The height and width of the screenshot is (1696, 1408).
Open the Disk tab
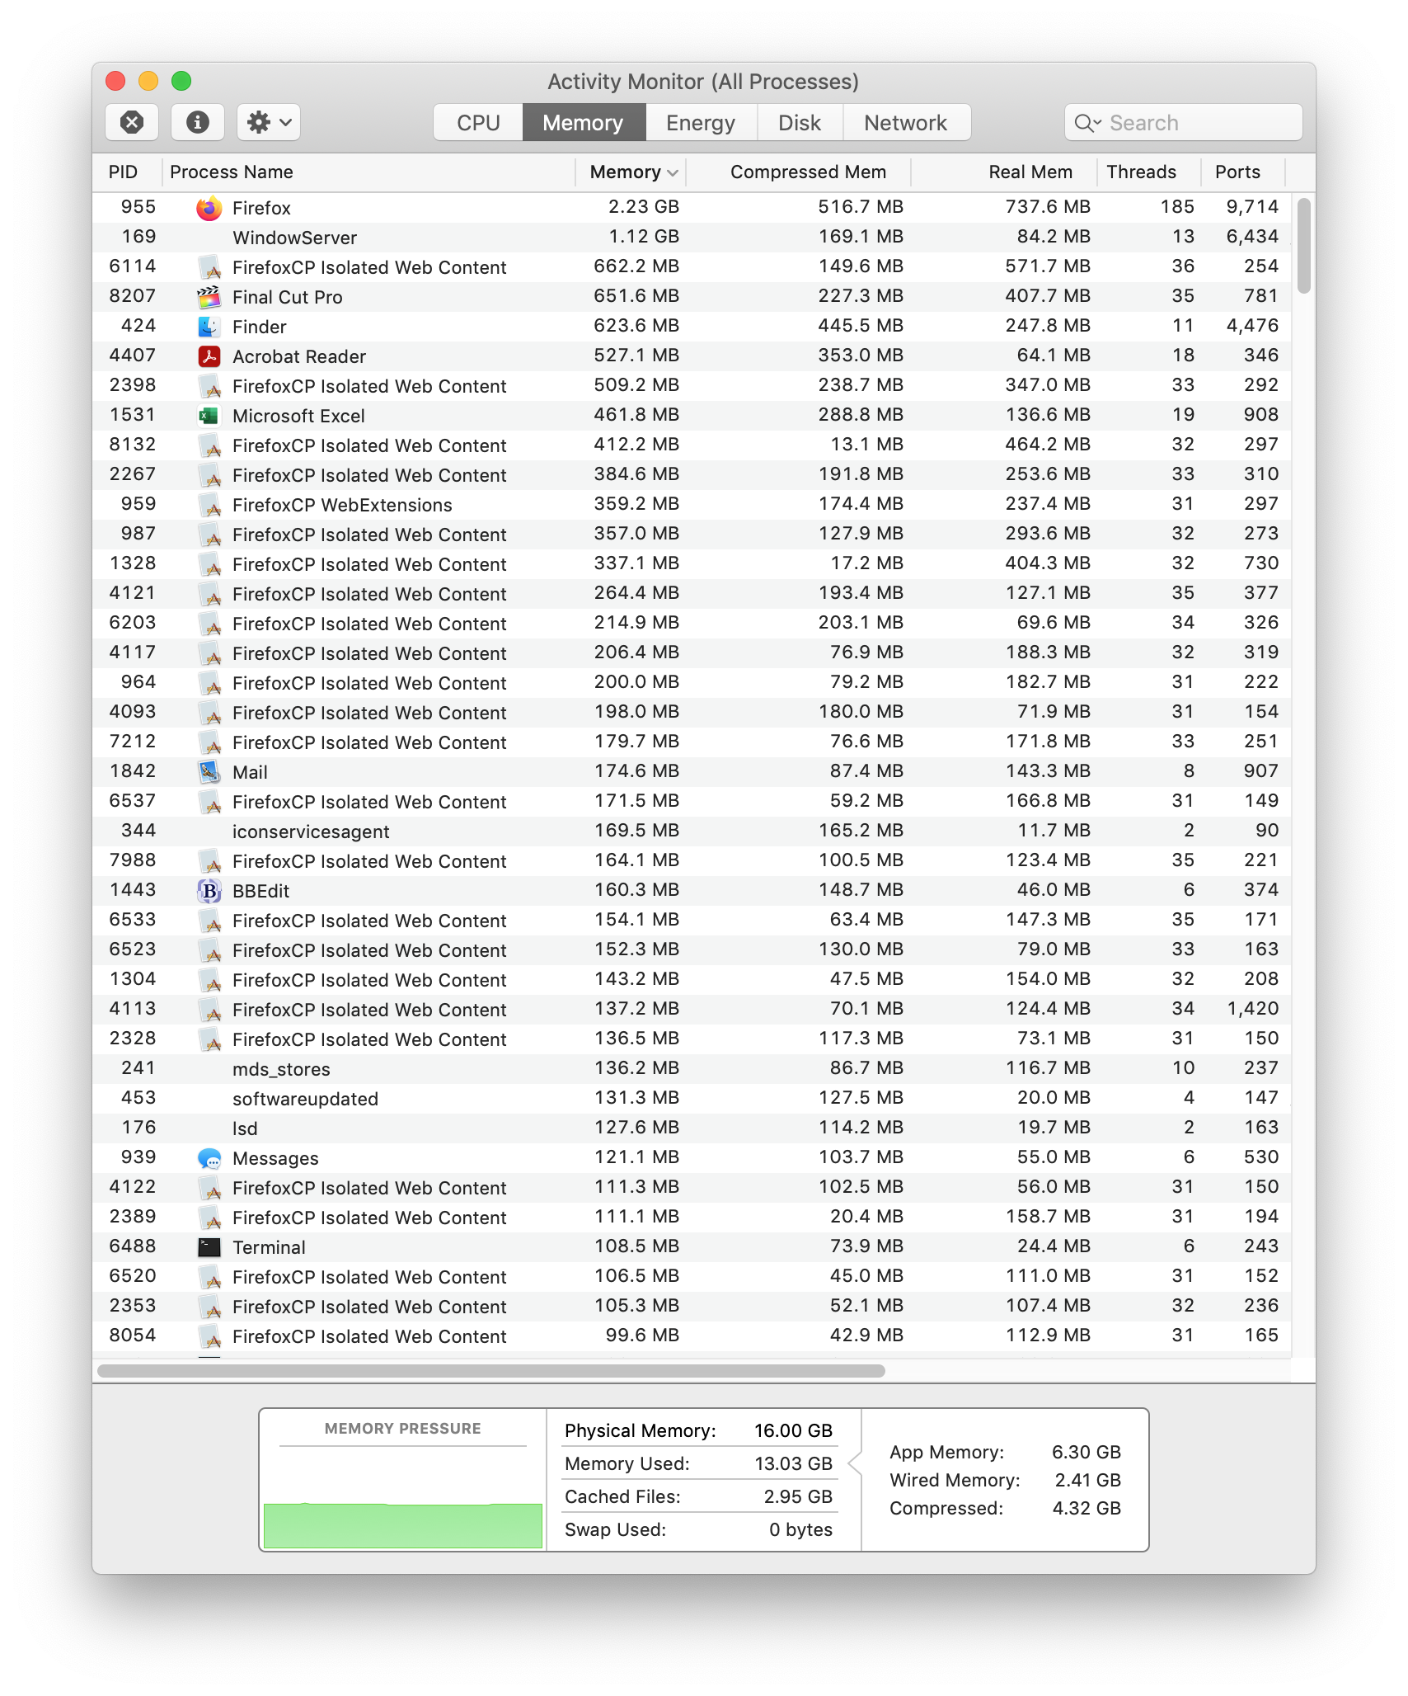pyautogui.click(x=799, y=122)
